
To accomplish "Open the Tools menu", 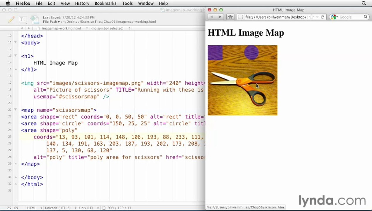I will (x=127, y=3).
